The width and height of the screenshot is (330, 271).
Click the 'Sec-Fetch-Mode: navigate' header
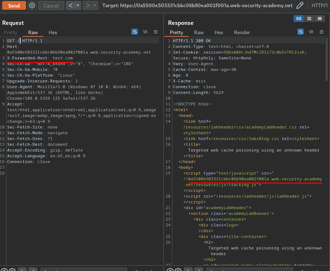pyautogui.click(x=38, y=133)
